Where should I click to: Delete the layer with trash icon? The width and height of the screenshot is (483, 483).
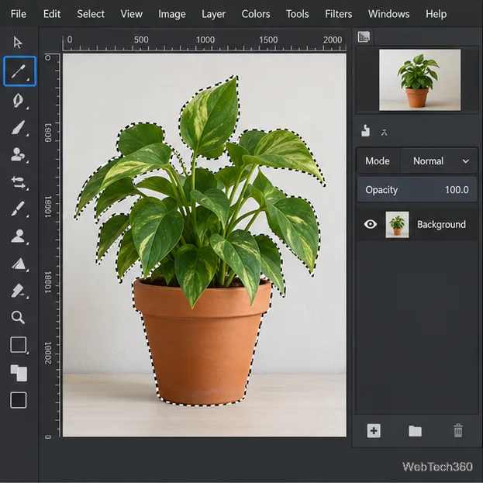[458, 430]
